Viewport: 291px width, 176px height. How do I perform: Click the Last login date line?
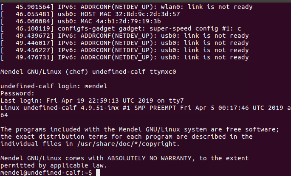pyautogui.click(x=92, y=101)
